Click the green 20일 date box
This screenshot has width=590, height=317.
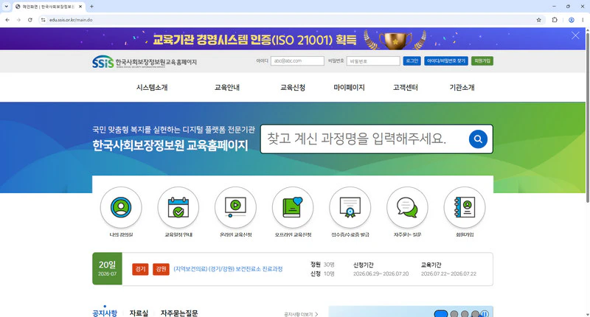click(107, 268)
